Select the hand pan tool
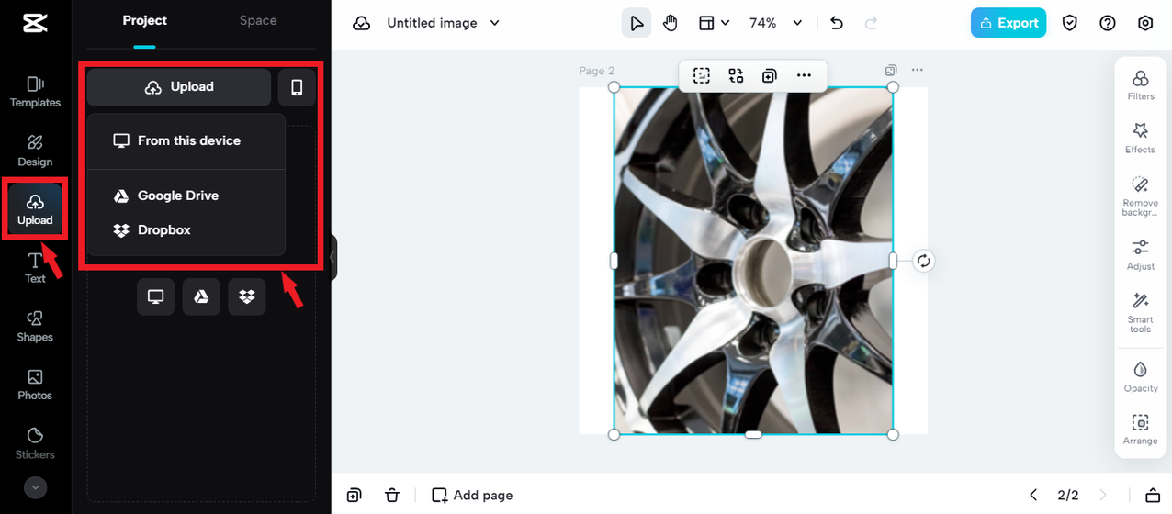This screenshot has height=514, width=1172. point(671,23)
